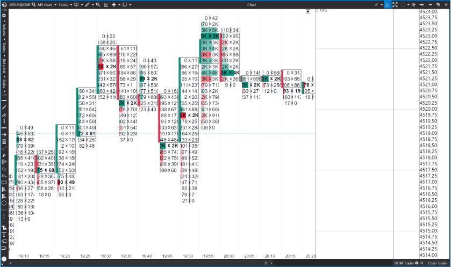Click the 72 x 61 highlighted cluster cell

tap(87, 134)
